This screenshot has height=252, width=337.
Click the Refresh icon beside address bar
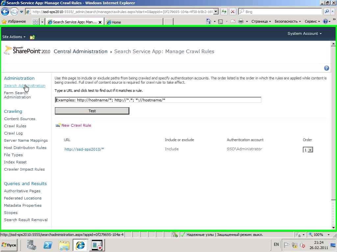224,12
